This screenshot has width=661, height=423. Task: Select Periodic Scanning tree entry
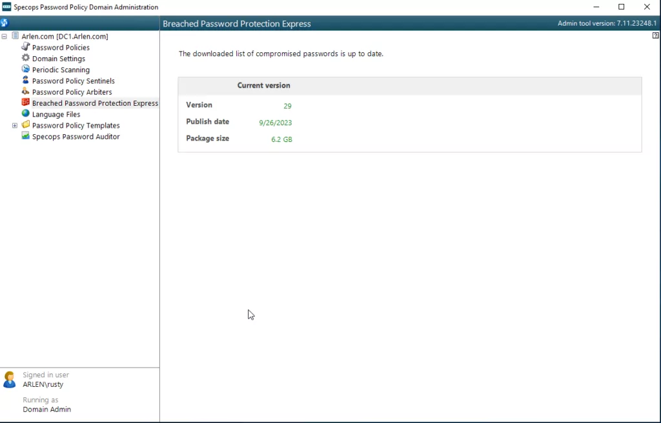[x=61, y=70]
